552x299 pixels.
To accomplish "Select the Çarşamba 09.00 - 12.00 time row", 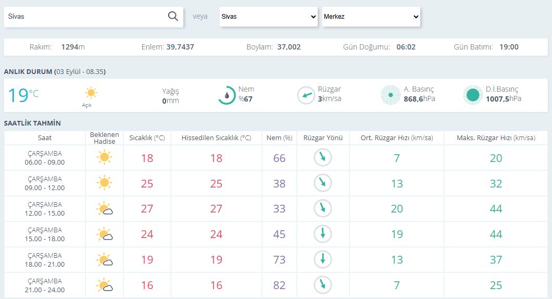I will click(46, 183).
